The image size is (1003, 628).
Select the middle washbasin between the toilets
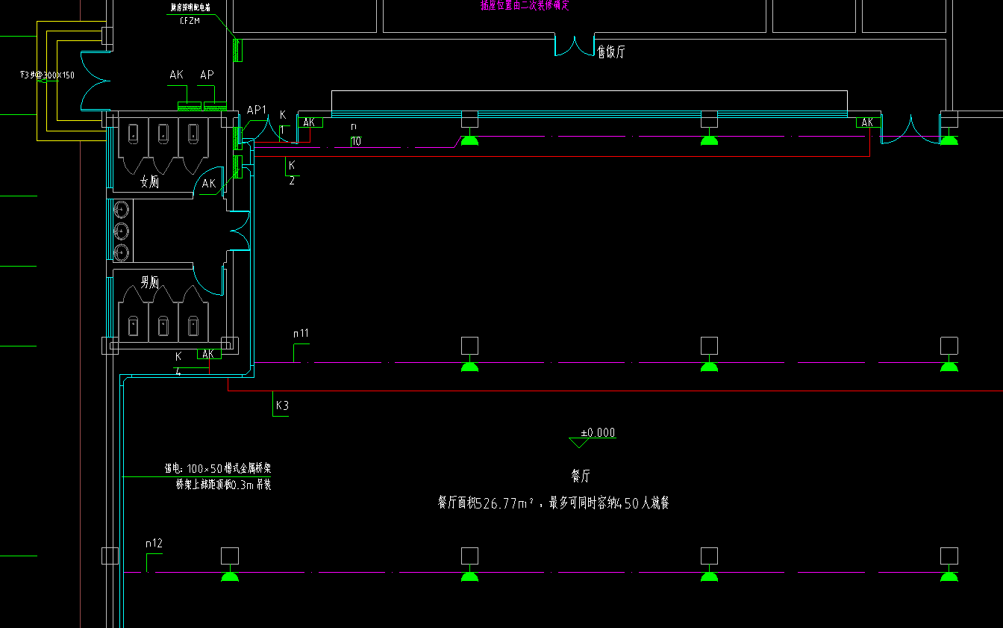click(122, 231)
